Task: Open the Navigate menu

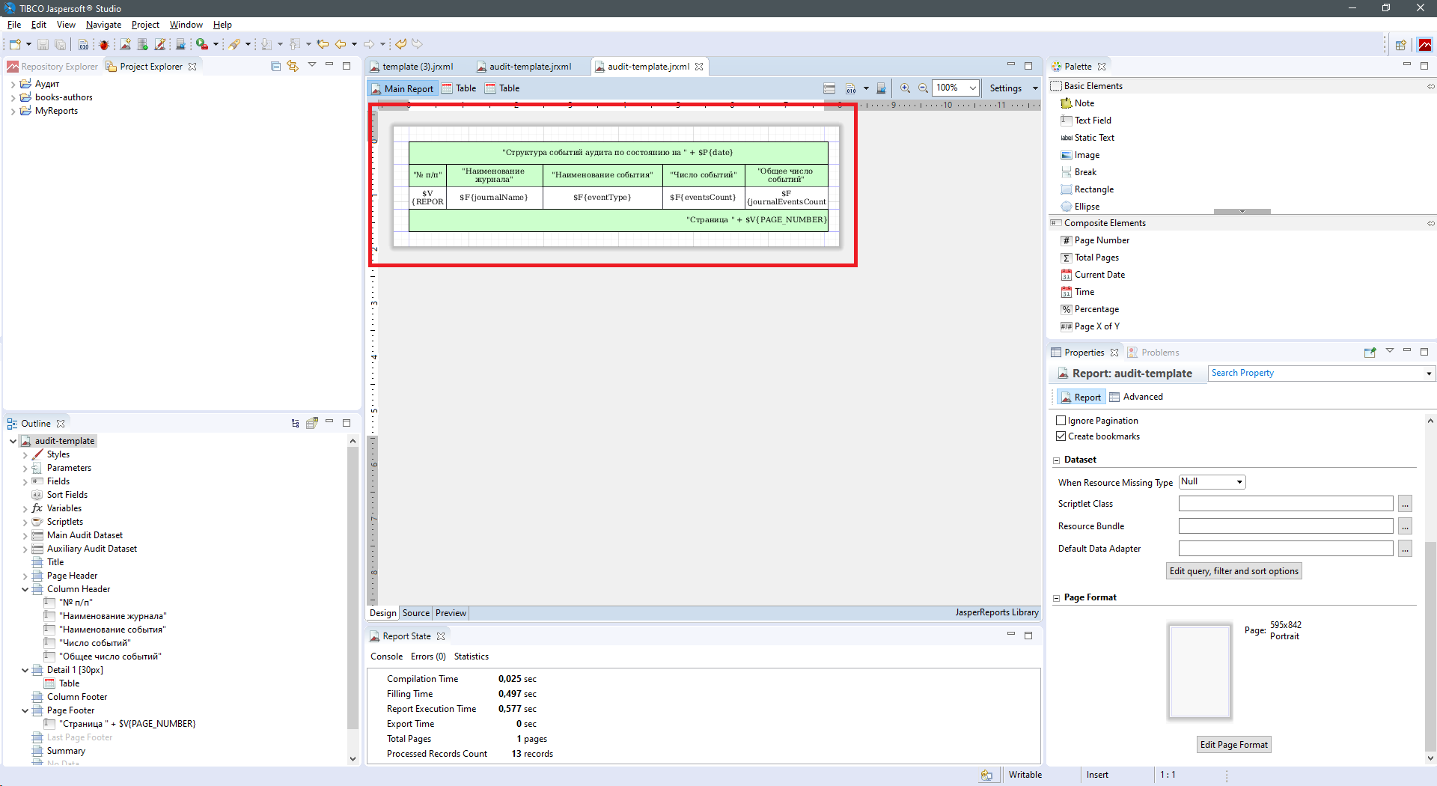Action: (103, 25)
